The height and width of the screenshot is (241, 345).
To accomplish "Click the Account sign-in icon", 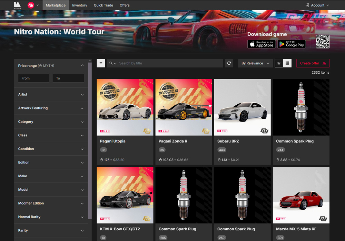I will [307, 5].
